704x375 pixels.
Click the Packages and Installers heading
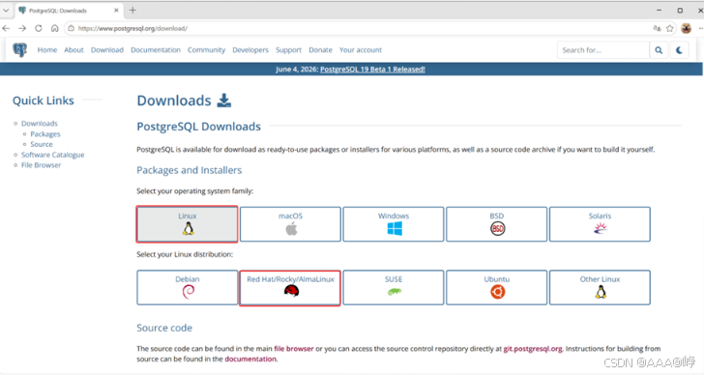point(189,170)
